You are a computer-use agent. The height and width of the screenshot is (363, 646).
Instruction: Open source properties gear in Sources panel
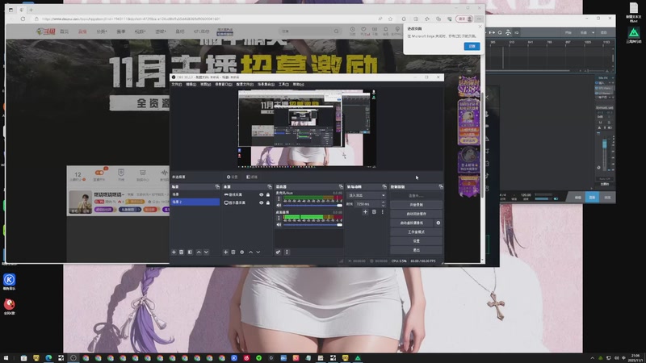coord(241,252)
